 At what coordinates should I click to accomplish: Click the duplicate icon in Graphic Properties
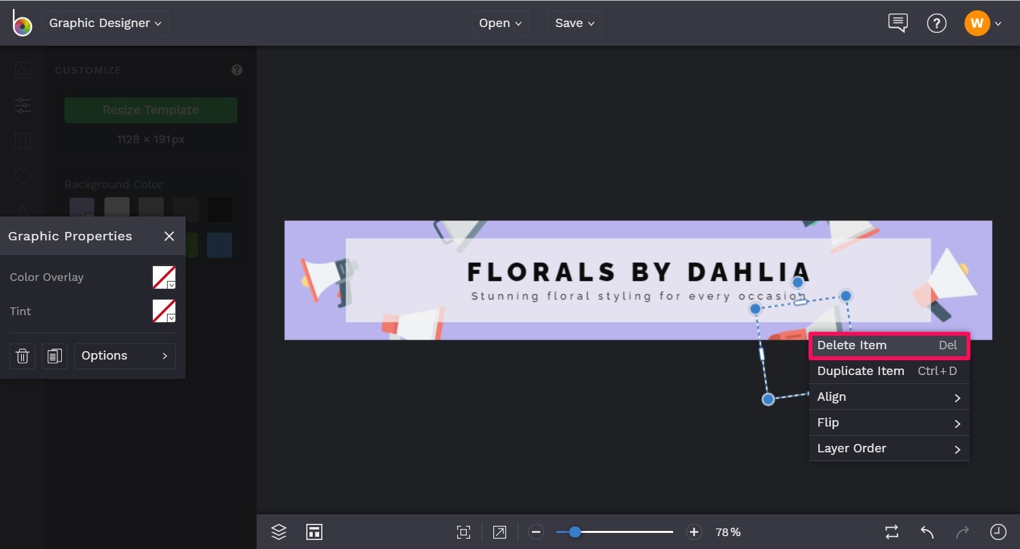55,356
